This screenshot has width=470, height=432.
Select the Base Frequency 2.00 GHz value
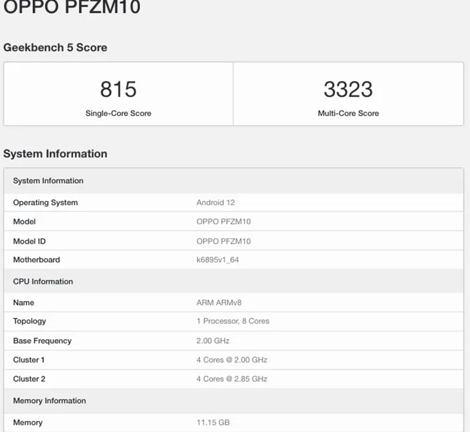click(x=213, y=341)
